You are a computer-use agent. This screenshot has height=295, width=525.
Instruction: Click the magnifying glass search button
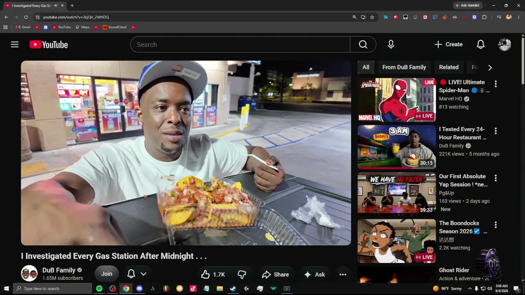tap(363, 44)
